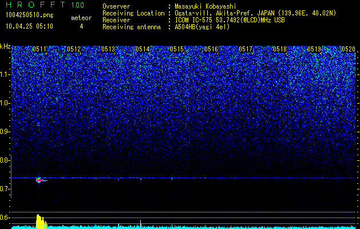The height and width of the screenshot is (229, 360).
Task: Click the meteor count value 4
Action: tap(81, 26)
